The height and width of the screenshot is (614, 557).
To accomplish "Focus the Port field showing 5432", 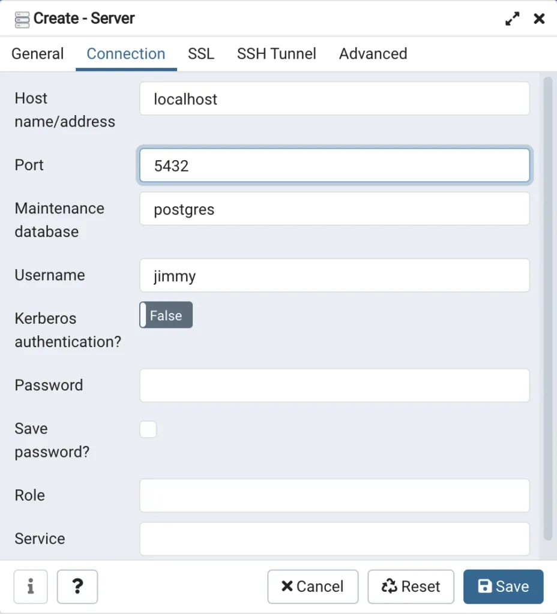I will point(334,165).
